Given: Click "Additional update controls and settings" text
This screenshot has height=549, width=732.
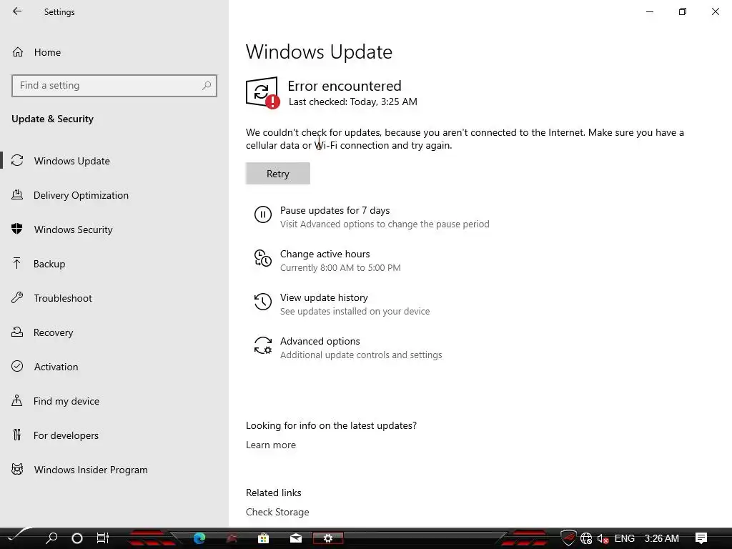Looking at the screenshot, I should pyautogui.click(x=361, y=355).
